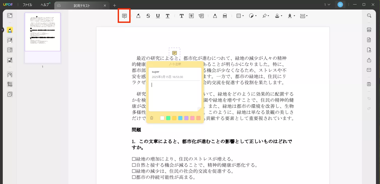Image resolution: width=380 pixels, height=184 pixels.
Task: Click the answer "自然と接する機会が減ることで…"
Action: pyautogui.click(x=195, y=165)
